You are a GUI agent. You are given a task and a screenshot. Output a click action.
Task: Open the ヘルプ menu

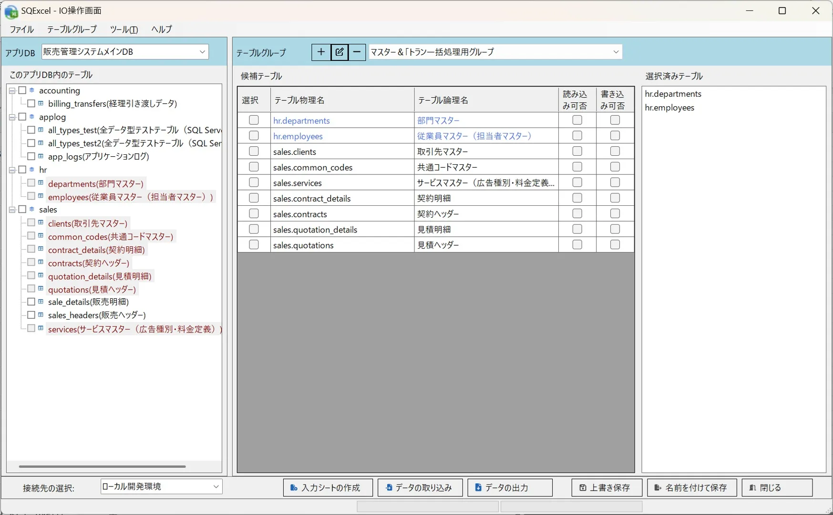[162, 29]
